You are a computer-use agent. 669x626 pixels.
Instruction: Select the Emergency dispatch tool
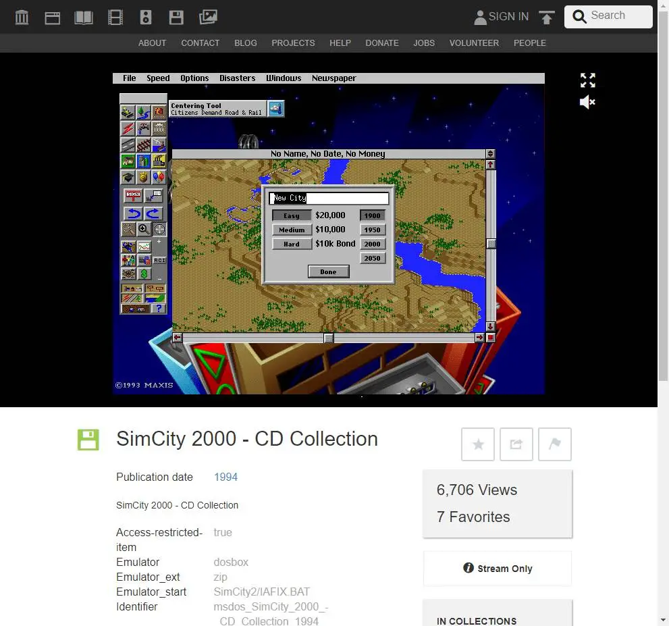coord(159,112)
